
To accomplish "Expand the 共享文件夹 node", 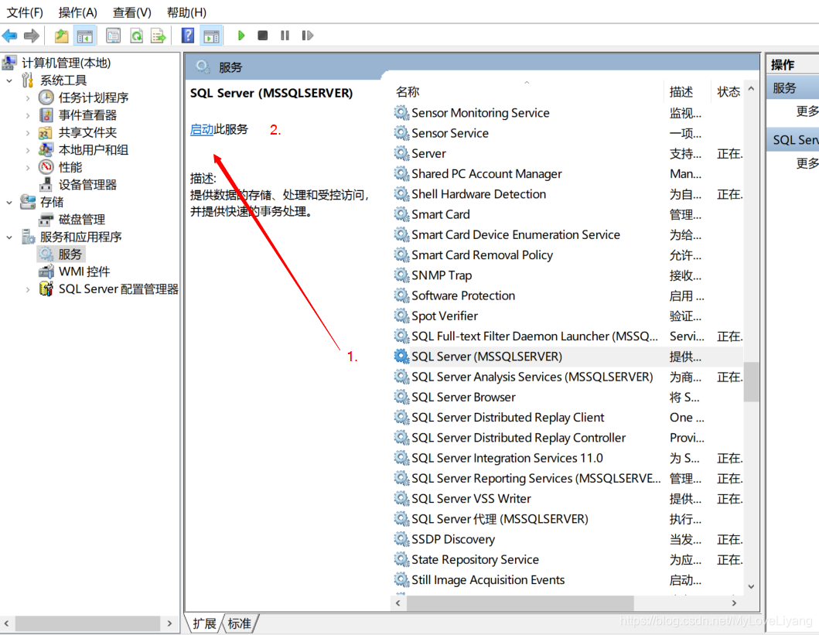I will [28, 132].
